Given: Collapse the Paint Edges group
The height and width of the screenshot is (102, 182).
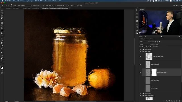Looking at the screenshot, I should pos(142,52).
